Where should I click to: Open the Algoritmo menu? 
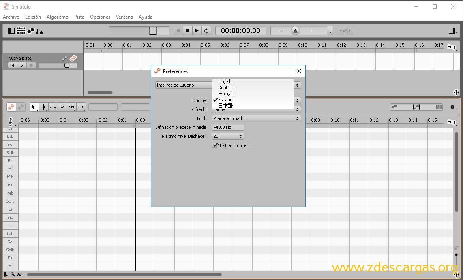[58, 17]
